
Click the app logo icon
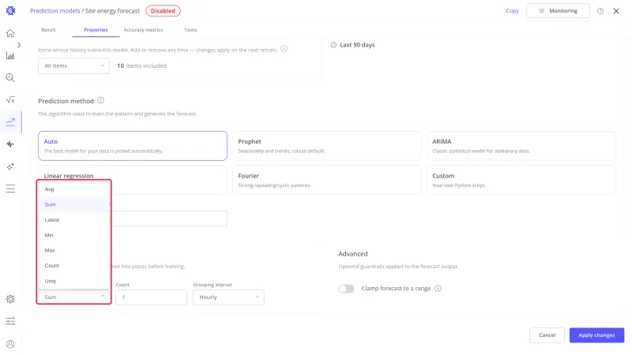tap(10, 11)
